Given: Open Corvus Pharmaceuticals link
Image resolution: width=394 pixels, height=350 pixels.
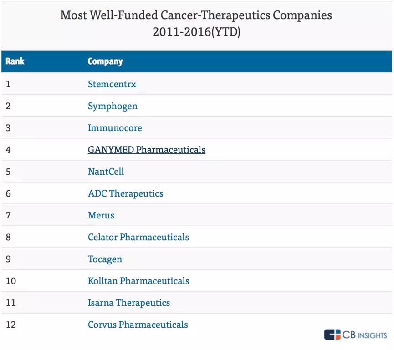Looking at the screenshot, I should pyautogui.click(x=138, y=325).
